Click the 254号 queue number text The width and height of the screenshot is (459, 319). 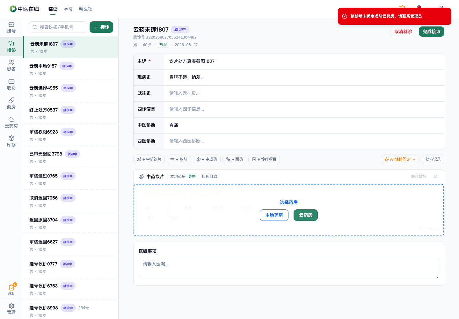84,308
